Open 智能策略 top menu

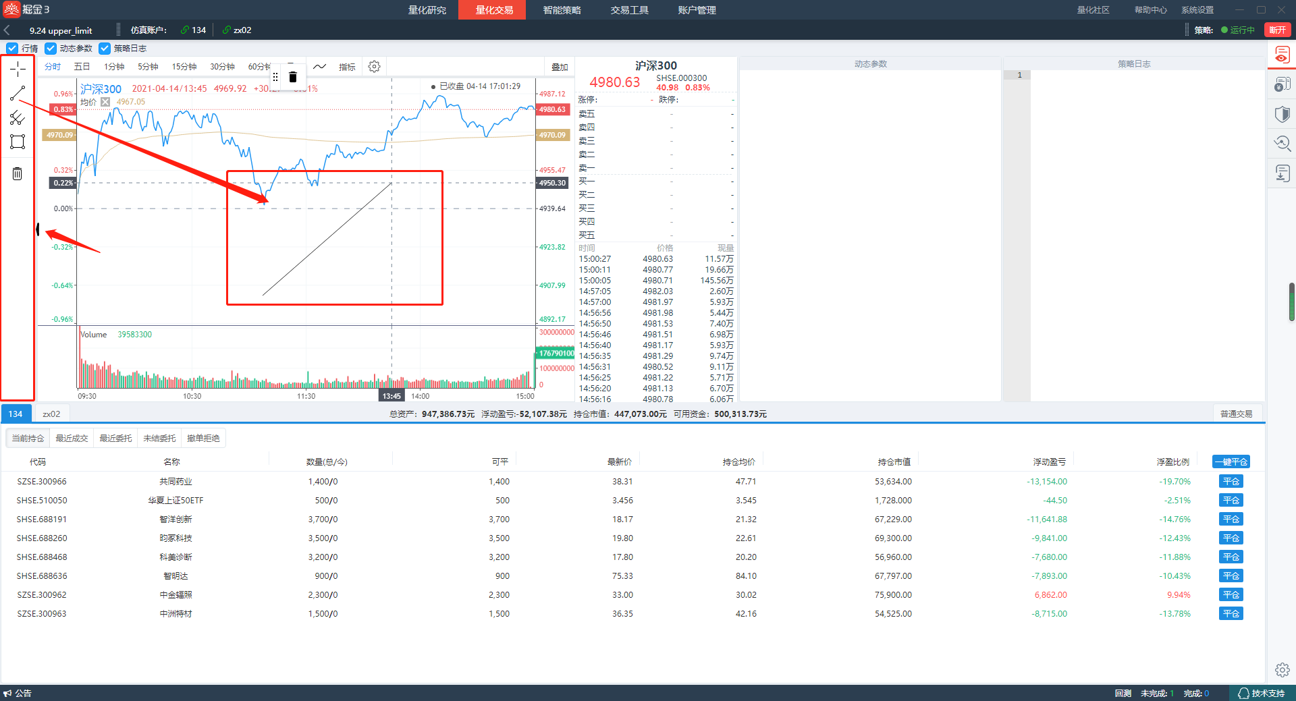(x=562, y=10)
